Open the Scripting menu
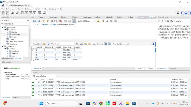The image size is (191, 107). pos(52,9)
